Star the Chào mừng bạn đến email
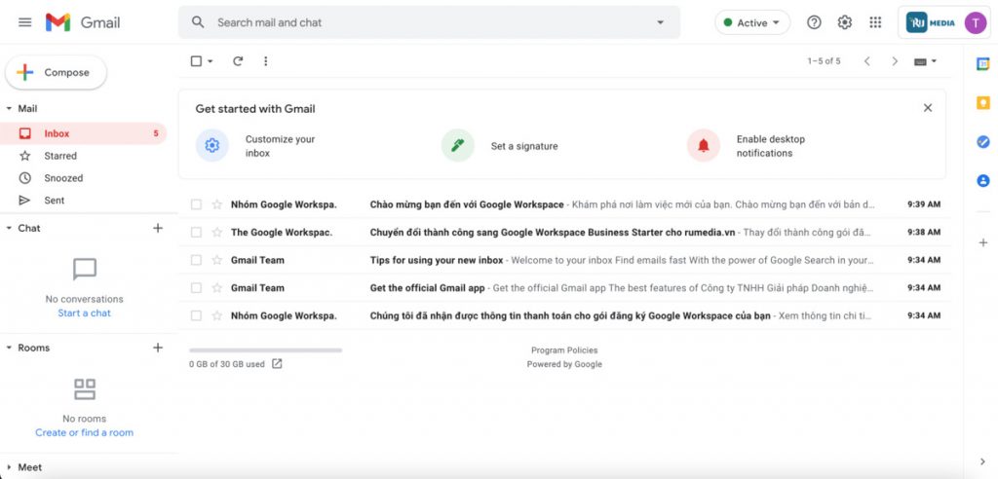This screenshot has width=998, height=479. [x=217, y=204]
